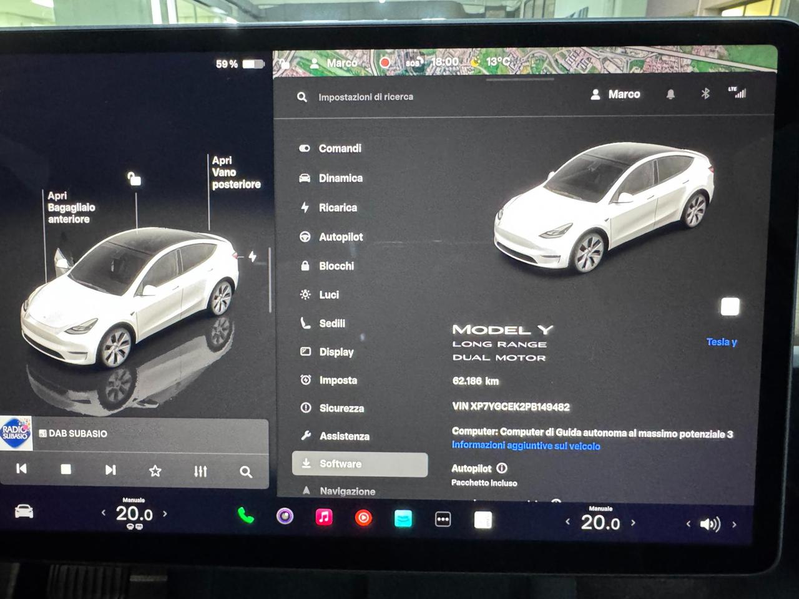The image size is (799, 599).
Task: Mute audio with the volume speaker icon
Action: tap(710, 524)
